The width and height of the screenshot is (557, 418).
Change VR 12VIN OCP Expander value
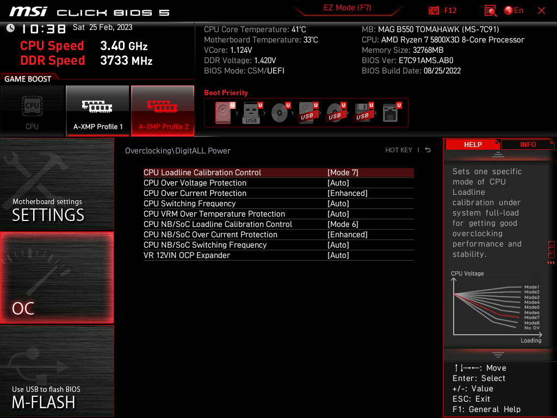tap(338, 255)
